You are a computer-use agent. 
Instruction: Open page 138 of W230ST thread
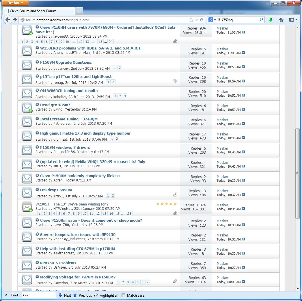[x=129, y=214]
